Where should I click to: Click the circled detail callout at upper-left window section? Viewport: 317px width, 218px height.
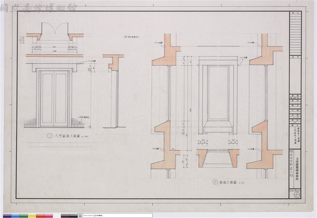[x=164, y=47]
